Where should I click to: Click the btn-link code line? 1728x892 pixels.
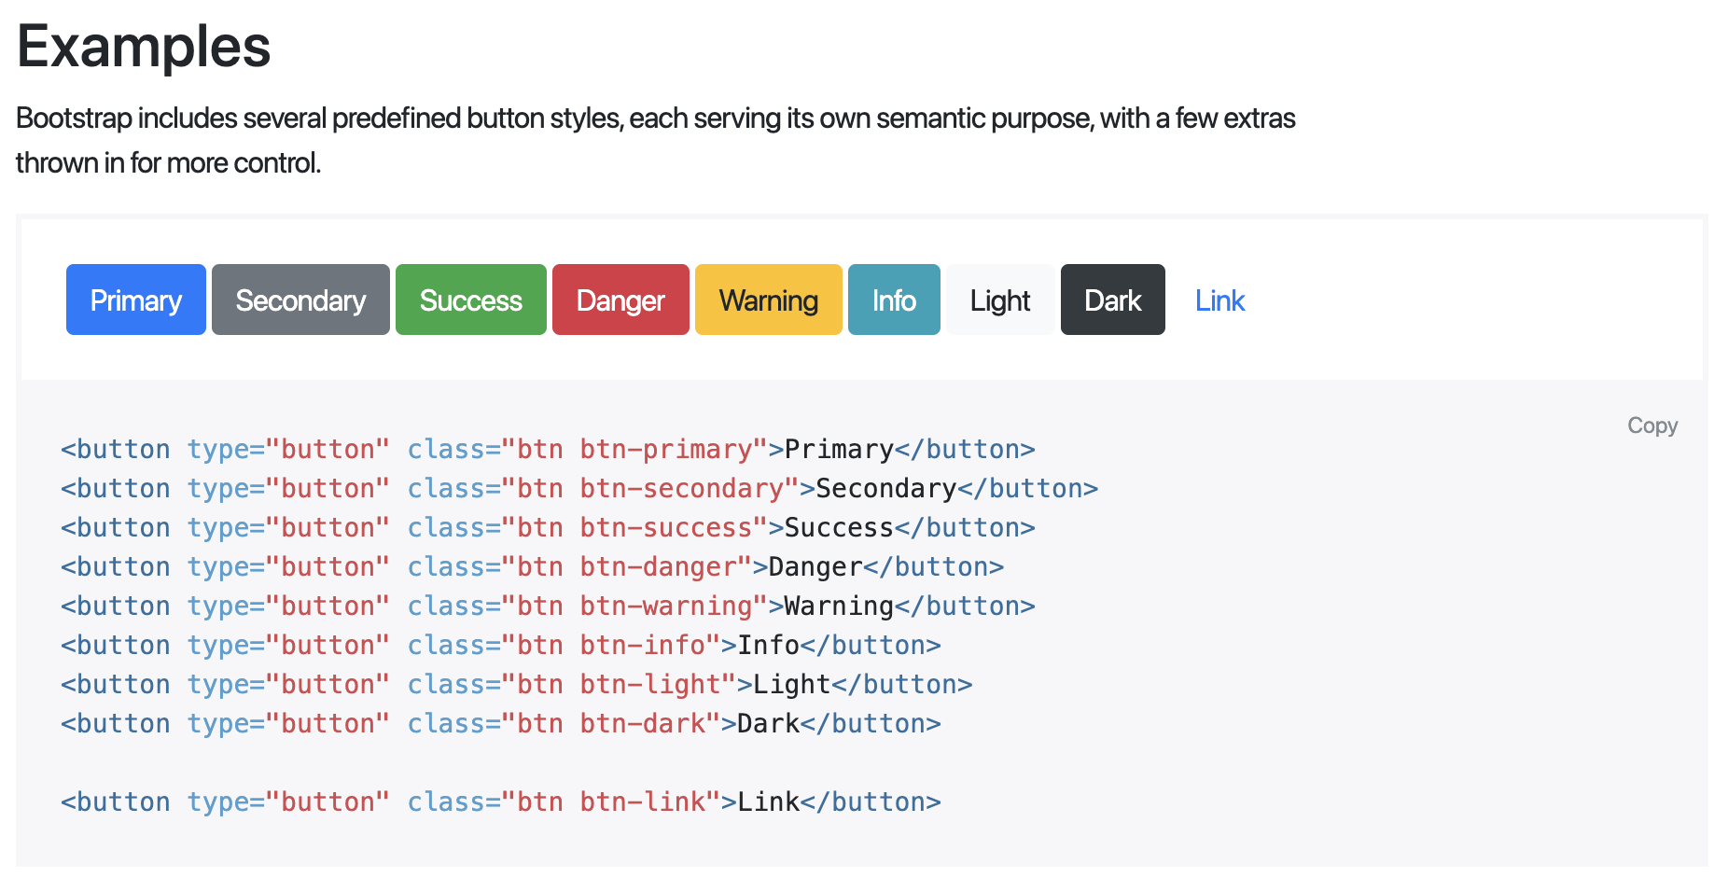click(x=500, y=802)
